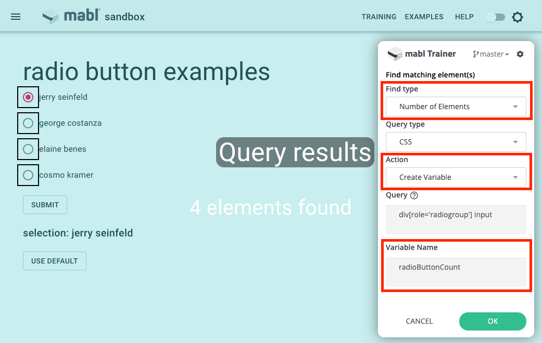Choose the cosmo kramer radio option
The width and height of the screenshot is (542, 343).
pyautogui.click(x=28, y=175)
